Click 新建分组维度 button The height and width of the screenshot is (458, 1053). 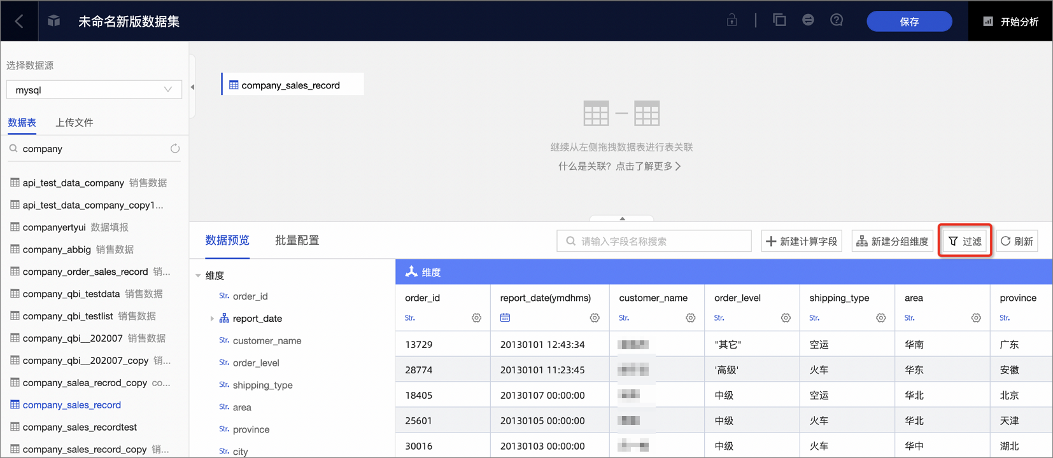pyautogui.click(x=893, y=241)
